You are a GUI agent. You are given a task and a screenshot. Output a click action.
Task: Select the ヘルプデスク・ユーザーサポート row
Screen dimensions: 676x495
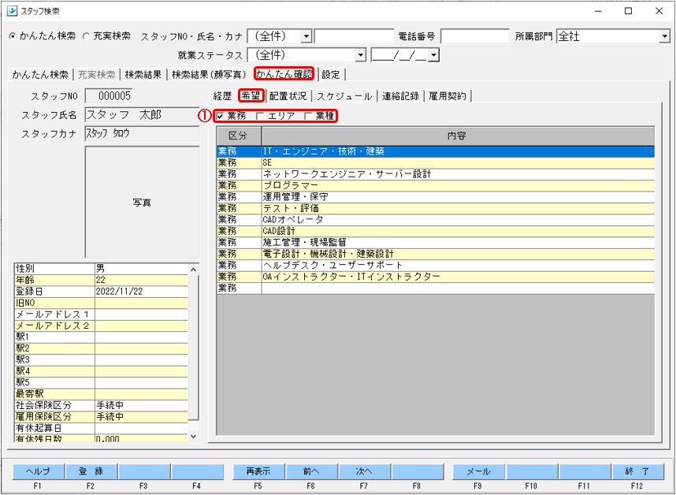tap(436, 265)
